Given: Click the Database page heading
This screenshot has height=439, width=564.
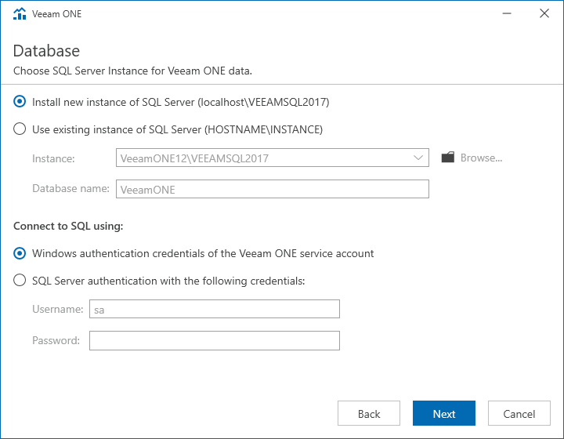Looking at the screenshot, I should (x=46, y=51).
